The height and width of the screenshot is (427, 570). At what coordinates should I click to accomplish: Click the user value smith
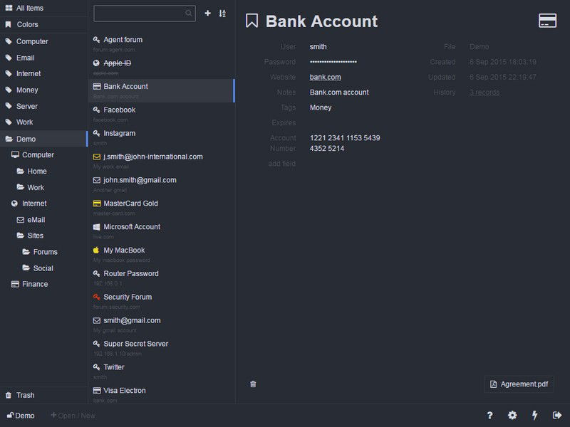click(x=318, y=47)
